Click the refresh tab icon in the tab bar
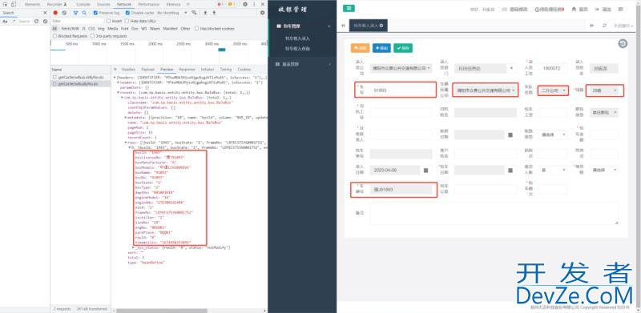This screenshot has height=313, width=641. pos(604,26)
